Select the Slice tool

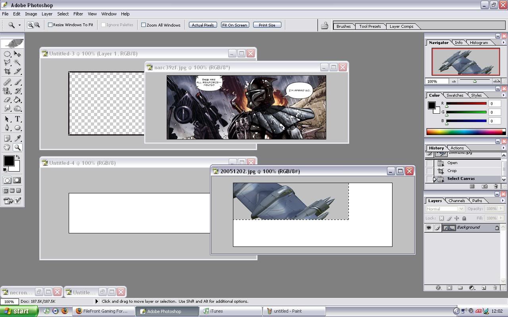(17, 71)
